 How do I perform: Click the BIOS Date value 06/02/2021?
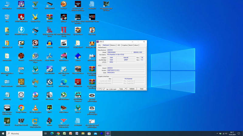point(126,73)
